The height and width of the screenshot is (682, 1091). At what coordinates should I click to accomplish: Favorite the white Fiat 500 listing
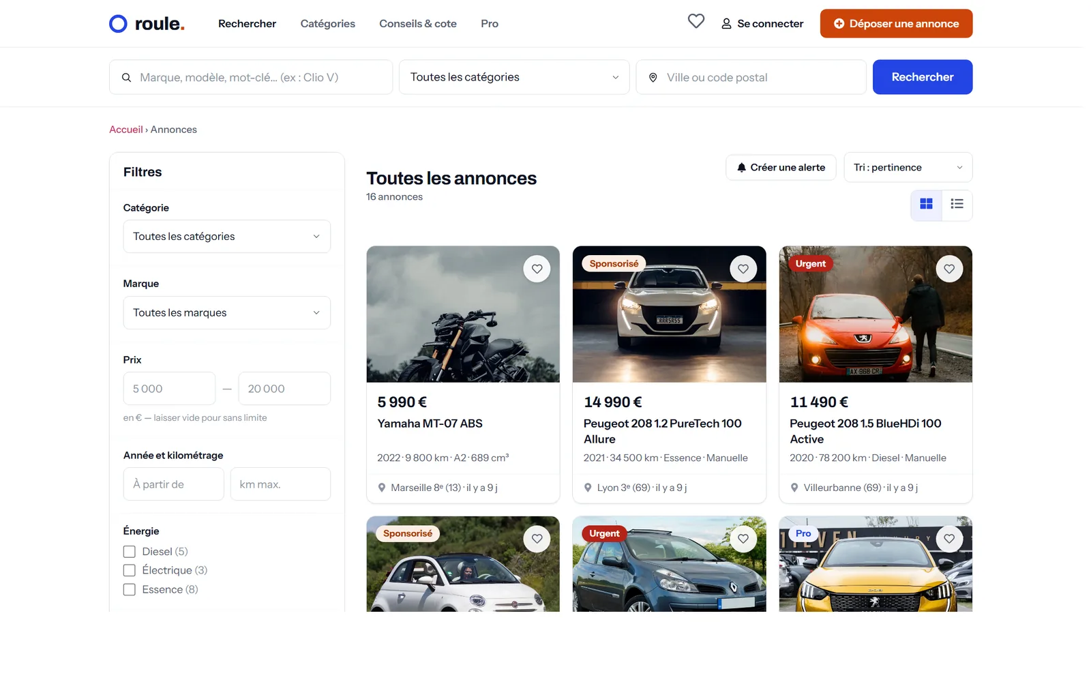click(537, 539)
